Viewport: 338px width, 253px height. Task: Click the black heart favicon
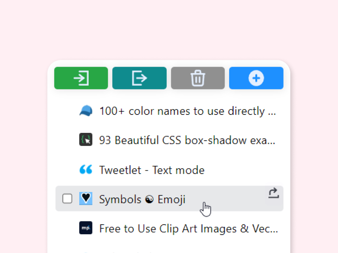pyautogui.click(x=86, y=198)
